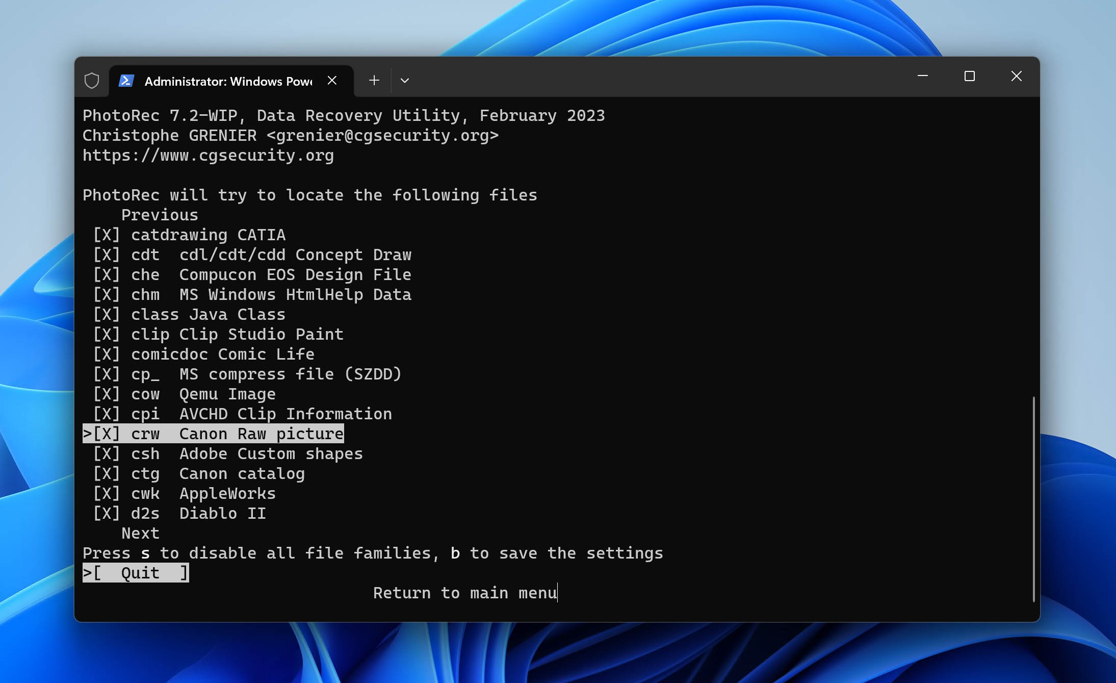Toggle the class Java Class checkbox
The width and height of the screenshot is (1116, 683).
(x=107, y=314)
